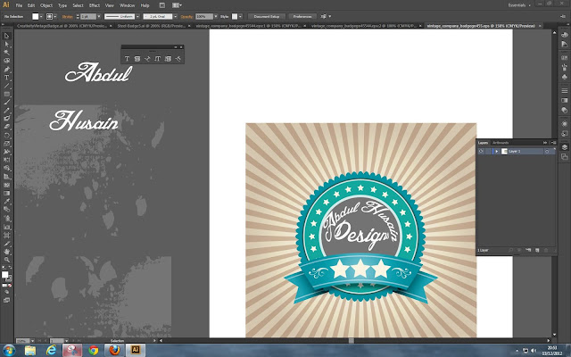Select the Line Segment tool

tap(6, 86)
